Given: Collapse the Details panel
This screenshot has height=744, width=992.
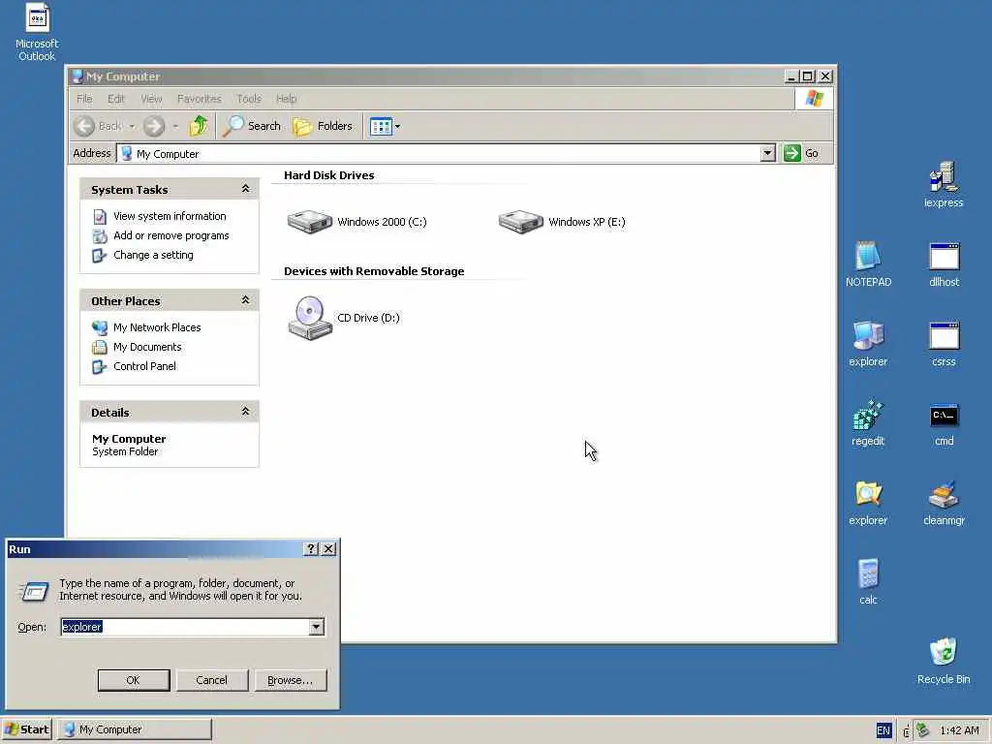Looking at the screenshot, I should point(245,411).
